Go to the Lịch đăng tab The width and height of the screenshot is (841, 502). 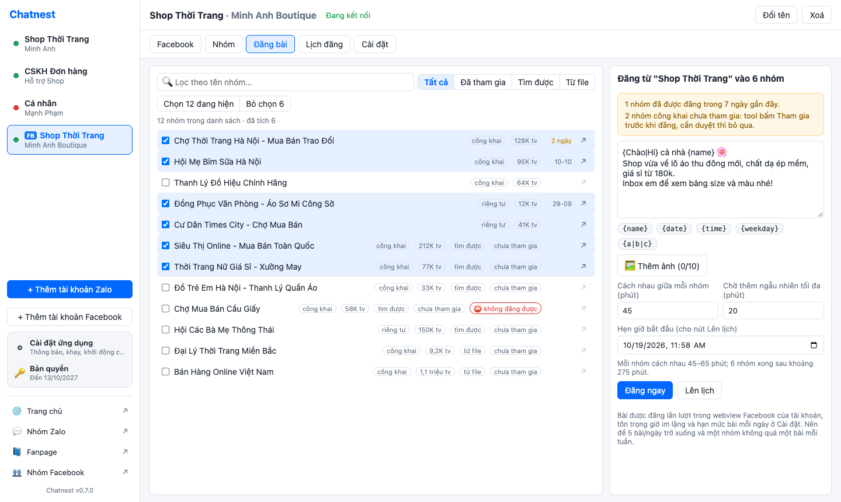pyautogui.click(x=324, y=44)
